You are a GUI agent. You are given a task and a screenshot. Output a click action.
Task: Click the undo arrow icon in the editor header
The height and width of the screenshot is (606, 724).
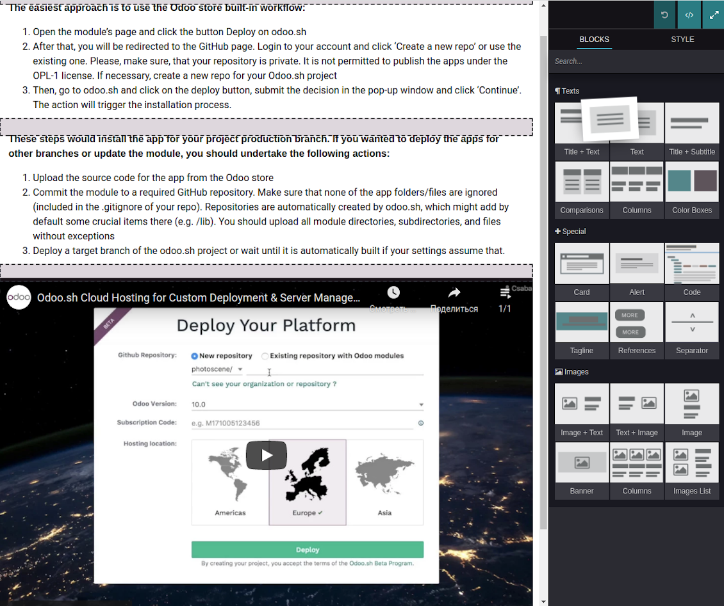(664, 15)
